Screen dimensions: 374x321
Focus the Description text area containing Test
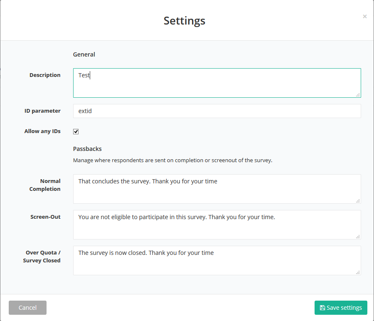click(216, 83)
